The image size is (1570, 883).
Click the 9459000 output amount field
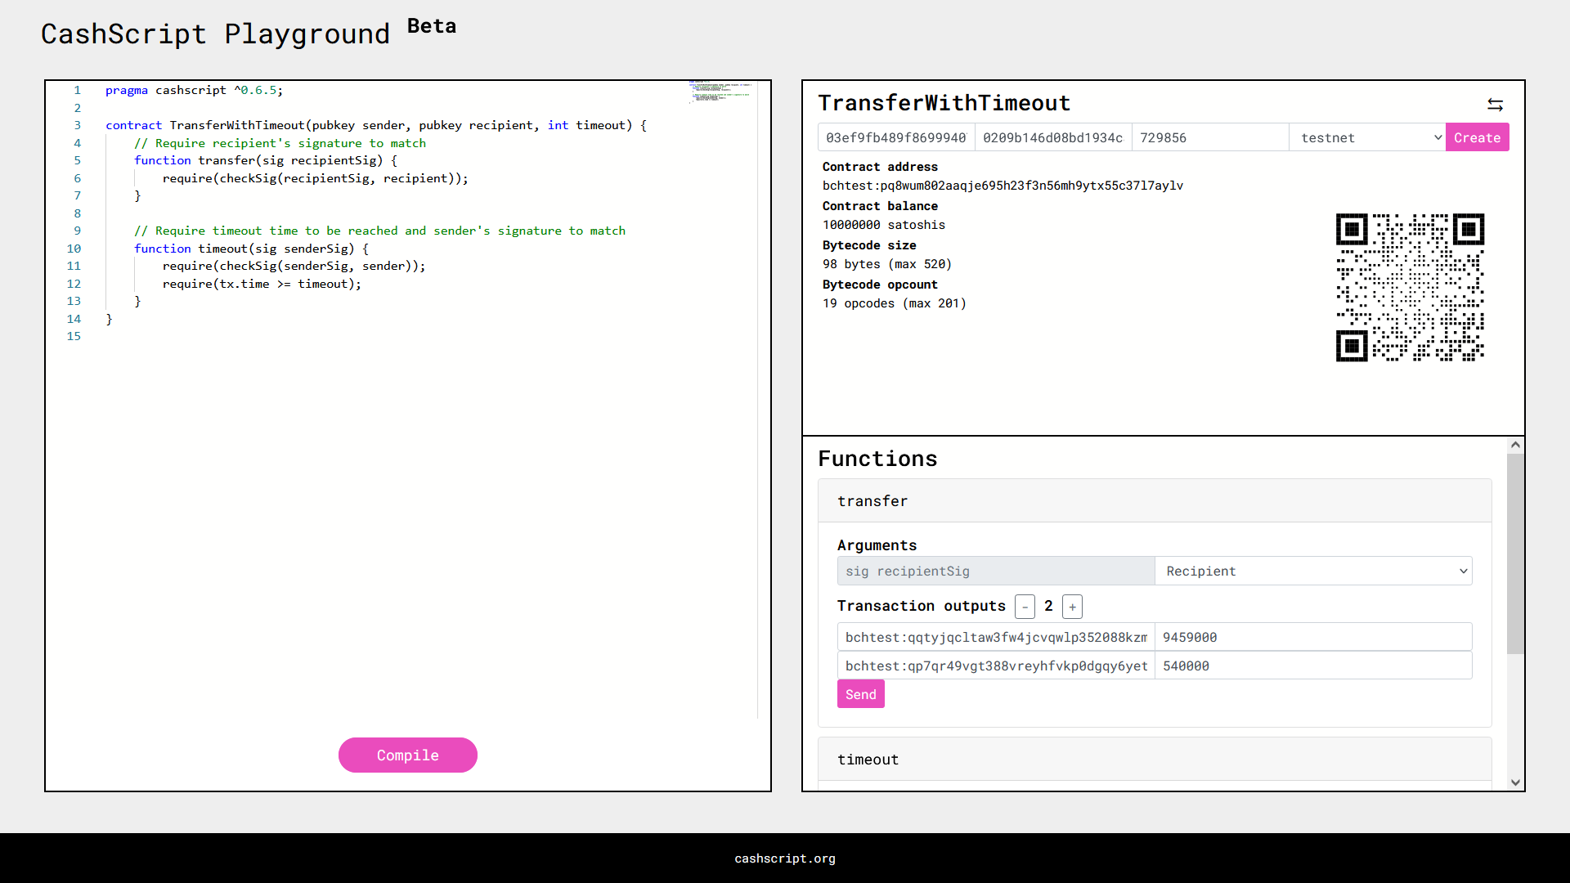click(1313, 637)
